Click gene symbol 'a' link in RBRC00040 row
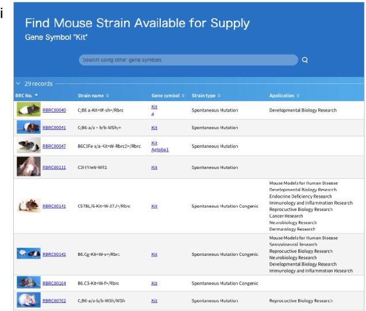Viewport: 366px width, 311px height. point(153,114)
